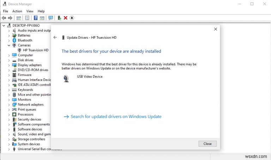Image resolution: width=271 pixels, height=160 pixels.
Task: Click the Computer category icon
Action: tap(14, 55)
